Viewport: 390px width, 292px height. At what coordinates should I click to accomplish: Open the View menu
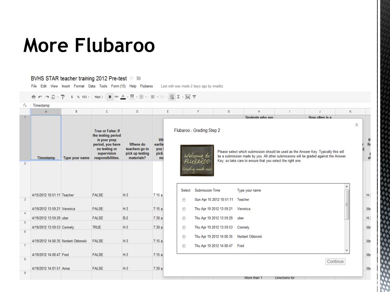pyautogui.click(x=54, y=86)
